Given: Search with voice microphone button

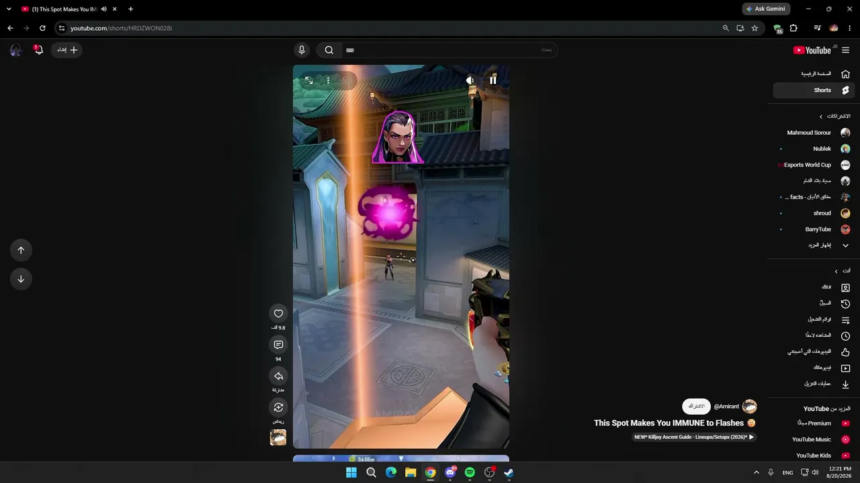Looking at the screenshot, I should tap(302, 50).
